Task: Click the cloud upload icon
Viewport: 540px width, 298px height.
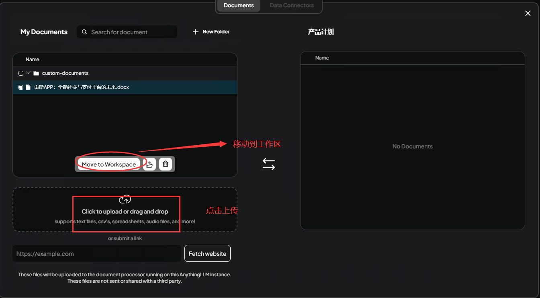Action: coord(125,199)
